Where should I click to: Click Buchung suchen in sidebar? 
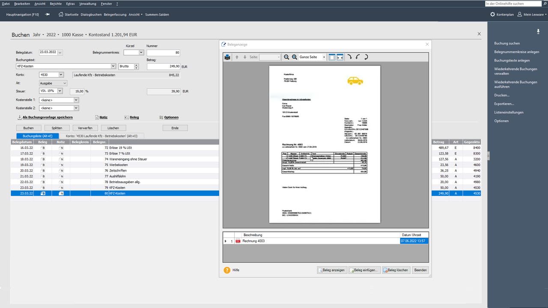[x=507, y=43]
